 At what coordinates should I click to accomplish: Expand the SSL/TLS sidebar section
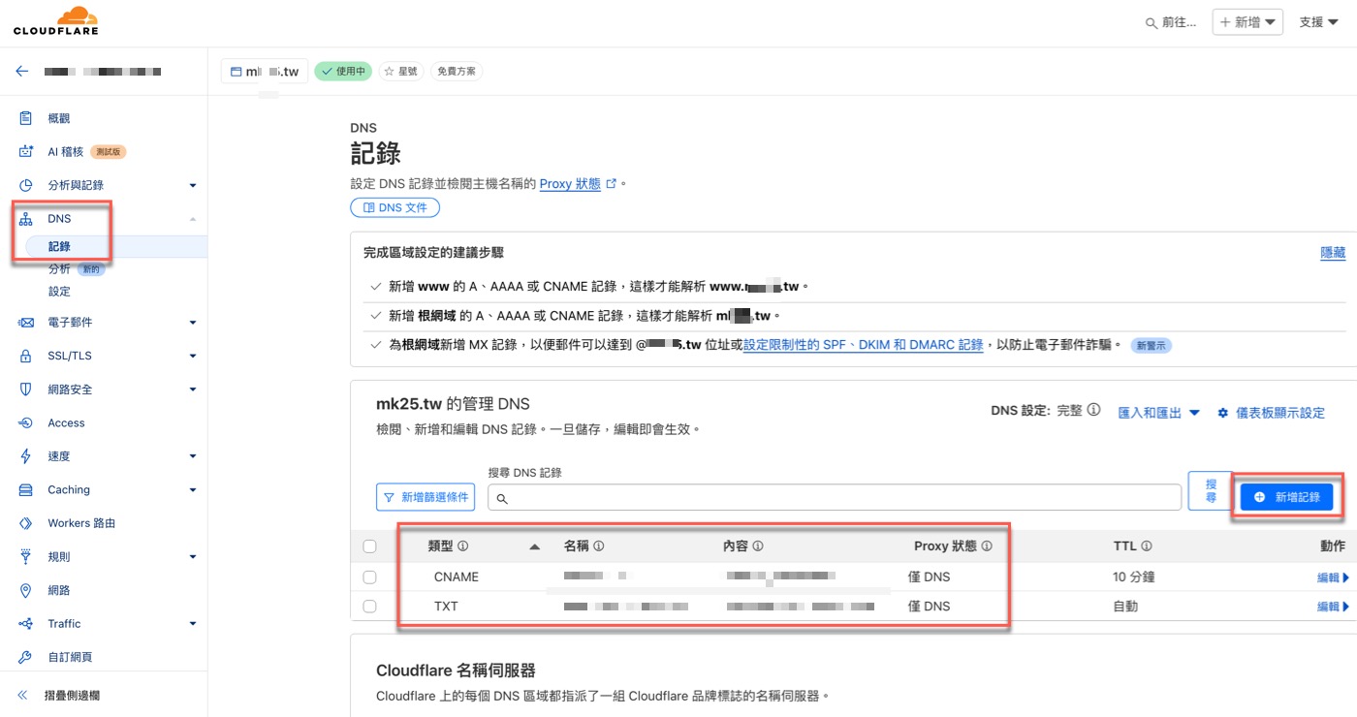192,357
